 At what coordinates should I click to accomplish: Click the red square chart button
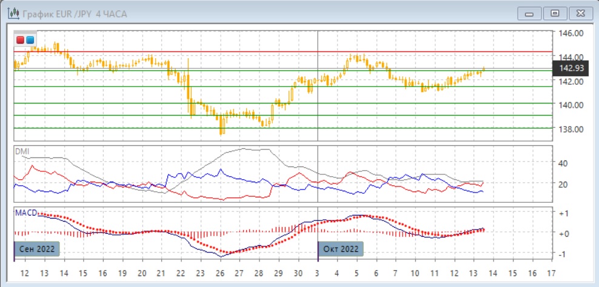tap(21, 40)
